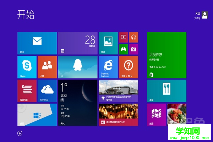Launch the Music headphones tile
The width and height of the screenshot is (213, 142).
pyautogui.click(x=134, y=37)
